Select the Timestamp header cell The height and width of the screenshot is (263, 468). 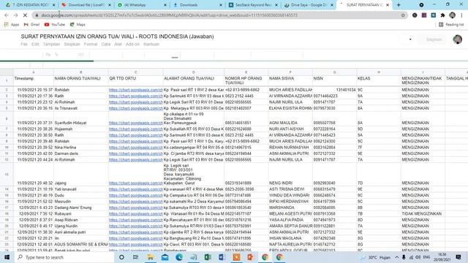[34, 80]
